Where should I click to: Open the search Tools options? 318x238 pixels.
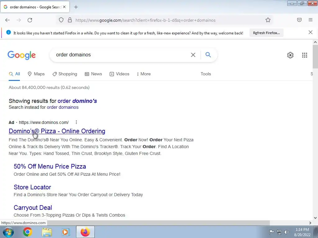pyautogui.click(x=206, y=74)
